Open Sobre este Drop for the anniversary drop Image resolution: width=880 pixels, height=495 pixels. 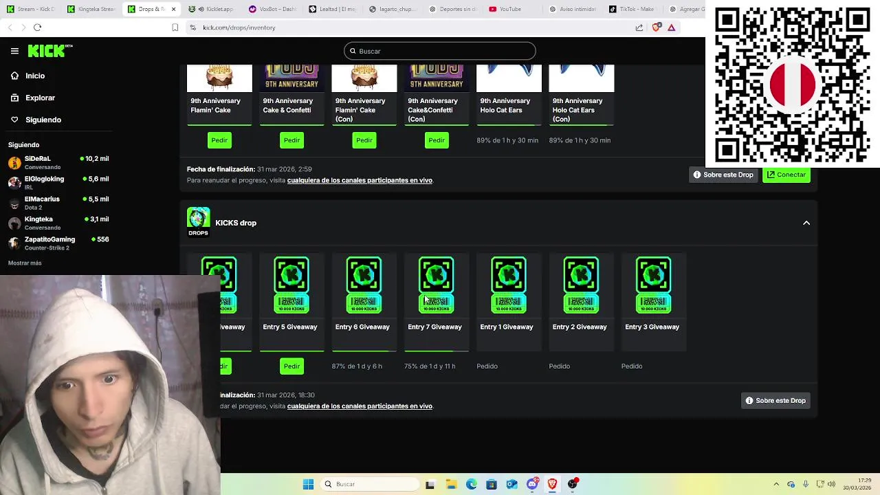pyautogui.click(x=723, y=175)
